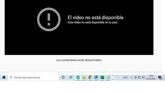This screenshot has width=165, height=93.
Task: Open Outlook from the taskbar
Action: 96,77
